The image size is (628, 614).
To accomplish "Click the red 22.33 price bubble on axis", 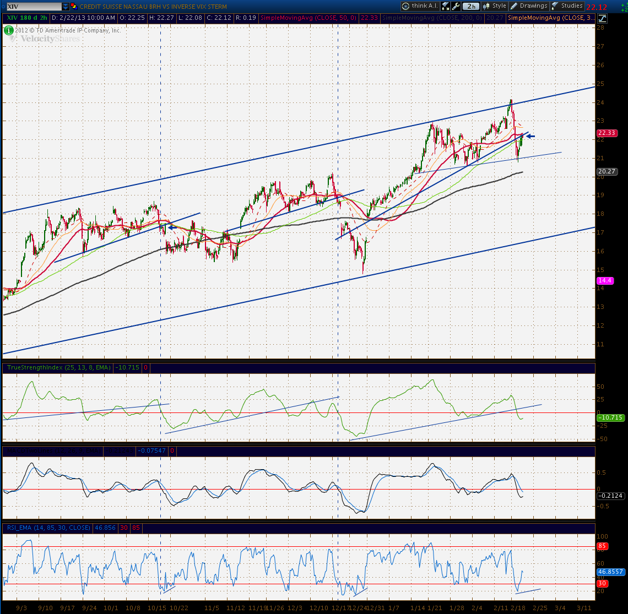I will coord(607,133).
